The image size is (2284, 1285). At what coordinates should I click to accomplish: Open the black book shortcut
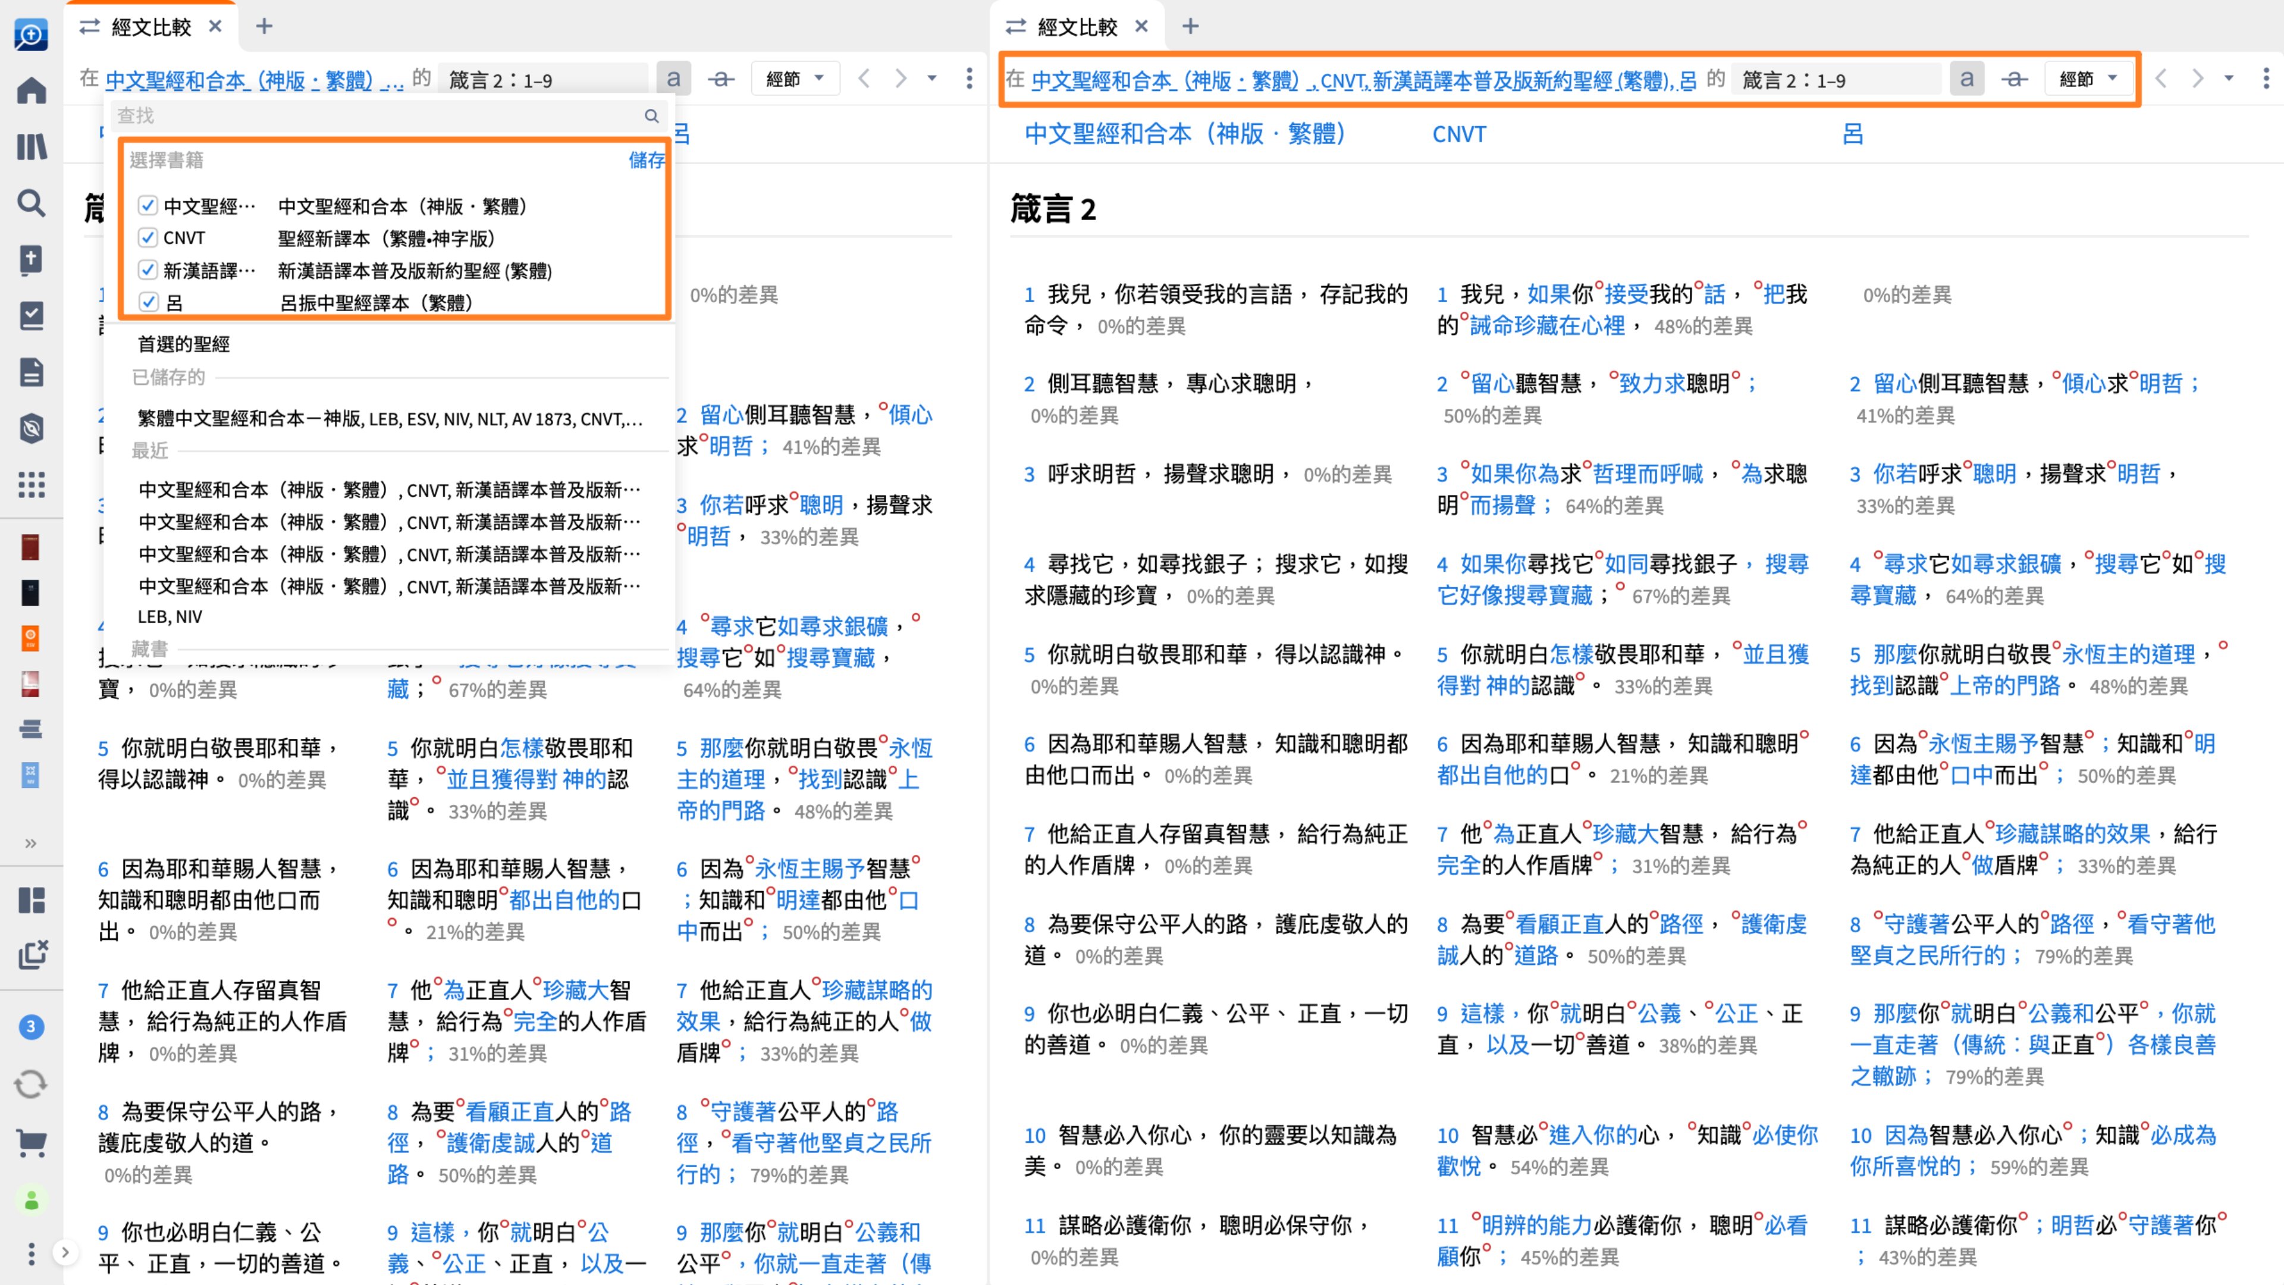click(30, 593)
